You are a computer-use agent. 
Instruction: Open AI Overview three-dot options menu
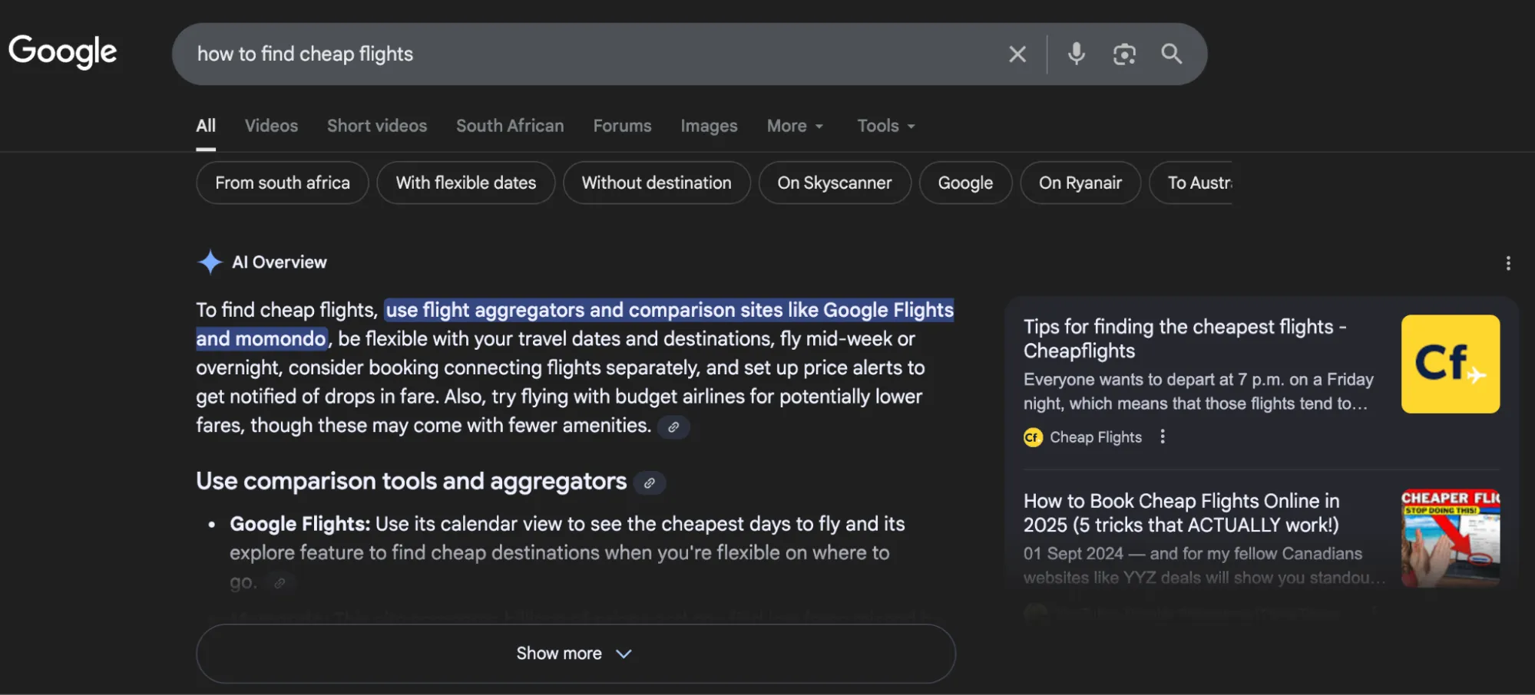tap(1508, 263)
